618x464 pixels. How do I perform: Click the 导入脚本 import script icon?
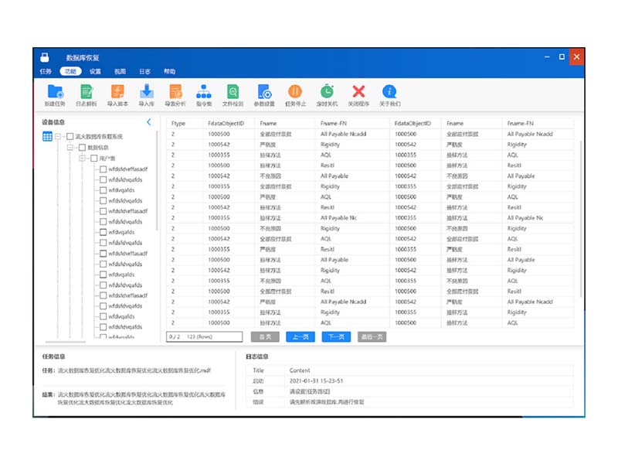tap(117, 92)
